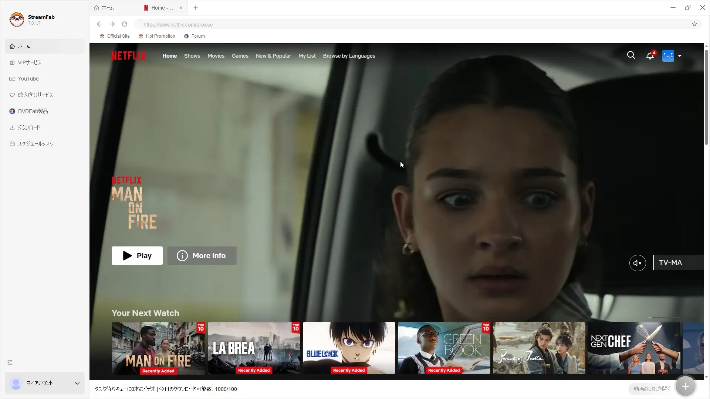Click 動画のURLを開く button
The width and height of the screenshot is (710, 399).
pos(652,389)
